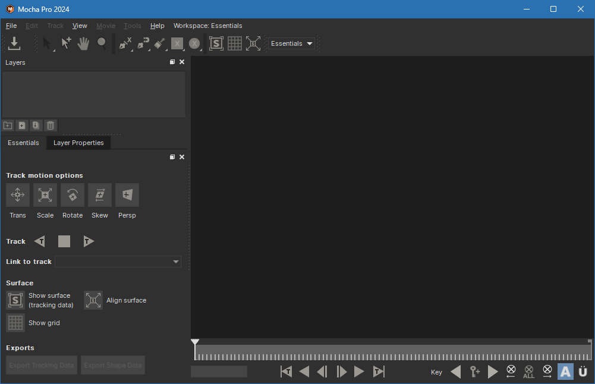Create a new layer group

[8, 125]
